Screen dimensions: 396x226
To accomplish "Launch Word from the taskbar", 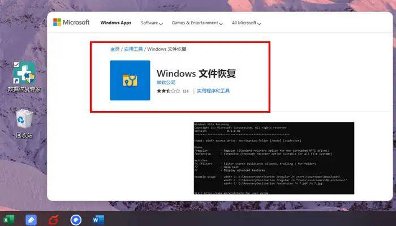I will (98, 220).
